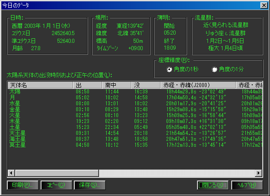Click coordinates 09h18m07.3s +16°31'30"

[196, 121]
